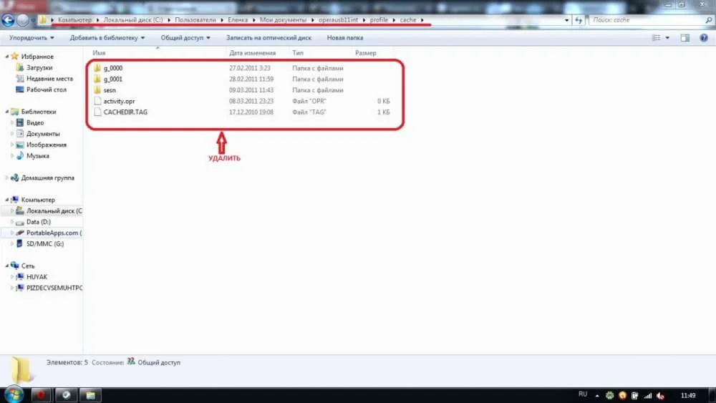Select the g_0000 folder icon
The image size is (716, 403).
coord(97,68)
